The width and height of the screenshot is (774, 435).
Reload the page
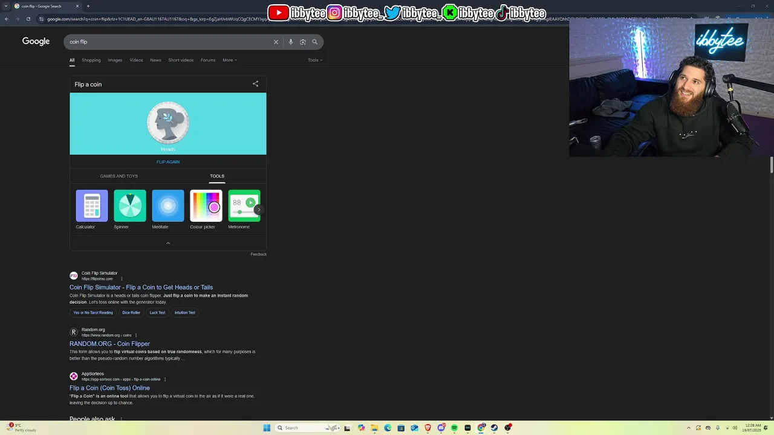click(x=29, y=19)
